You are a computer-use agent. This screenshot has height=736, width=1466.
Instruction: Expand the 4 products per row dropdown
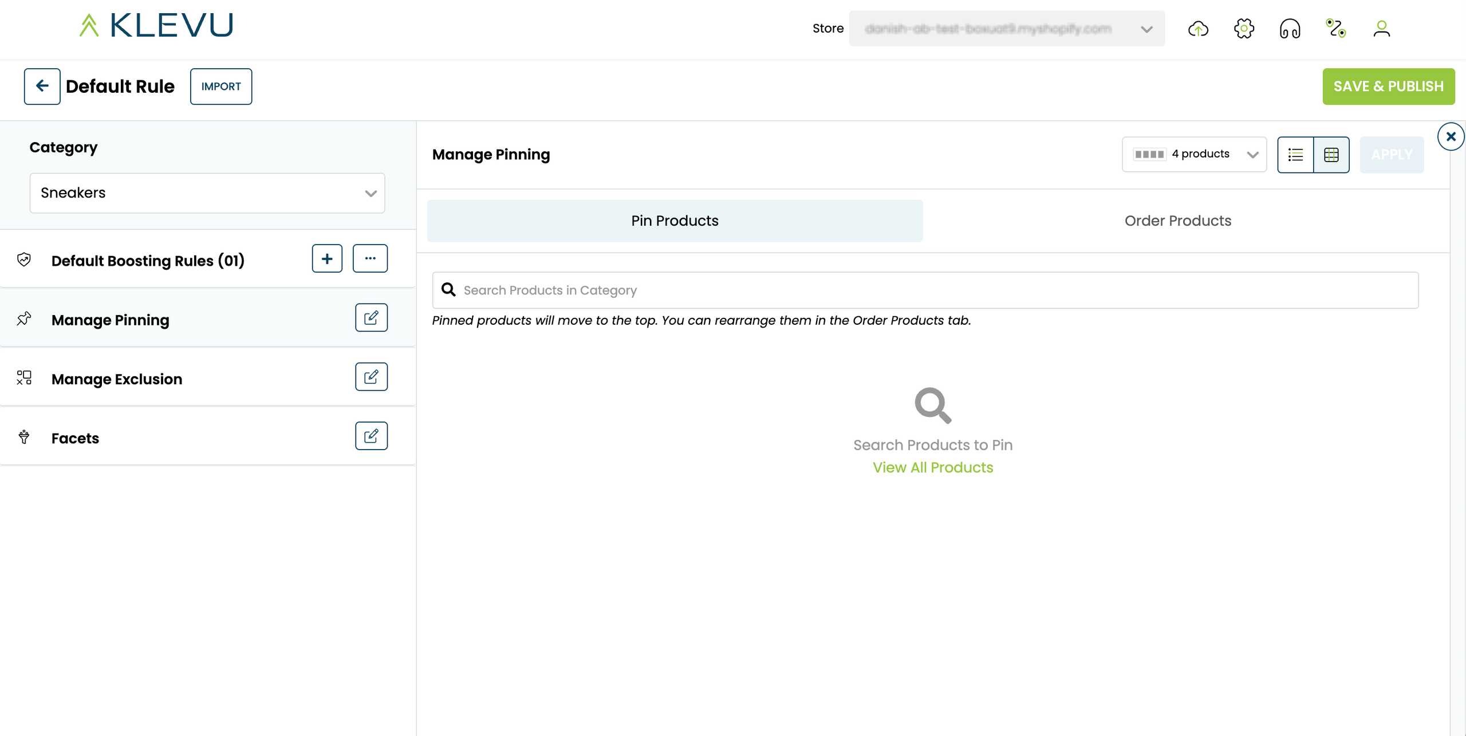[x=1194, y=154]
